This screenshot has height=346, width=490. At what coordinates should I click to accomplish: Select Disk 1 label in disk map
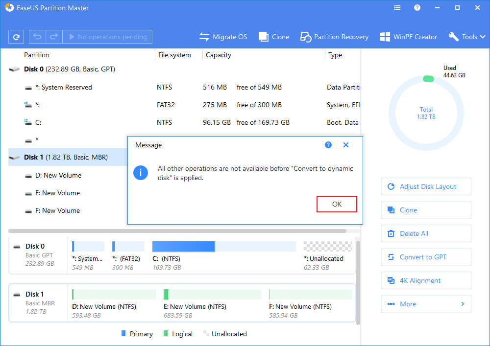[35, 294]
